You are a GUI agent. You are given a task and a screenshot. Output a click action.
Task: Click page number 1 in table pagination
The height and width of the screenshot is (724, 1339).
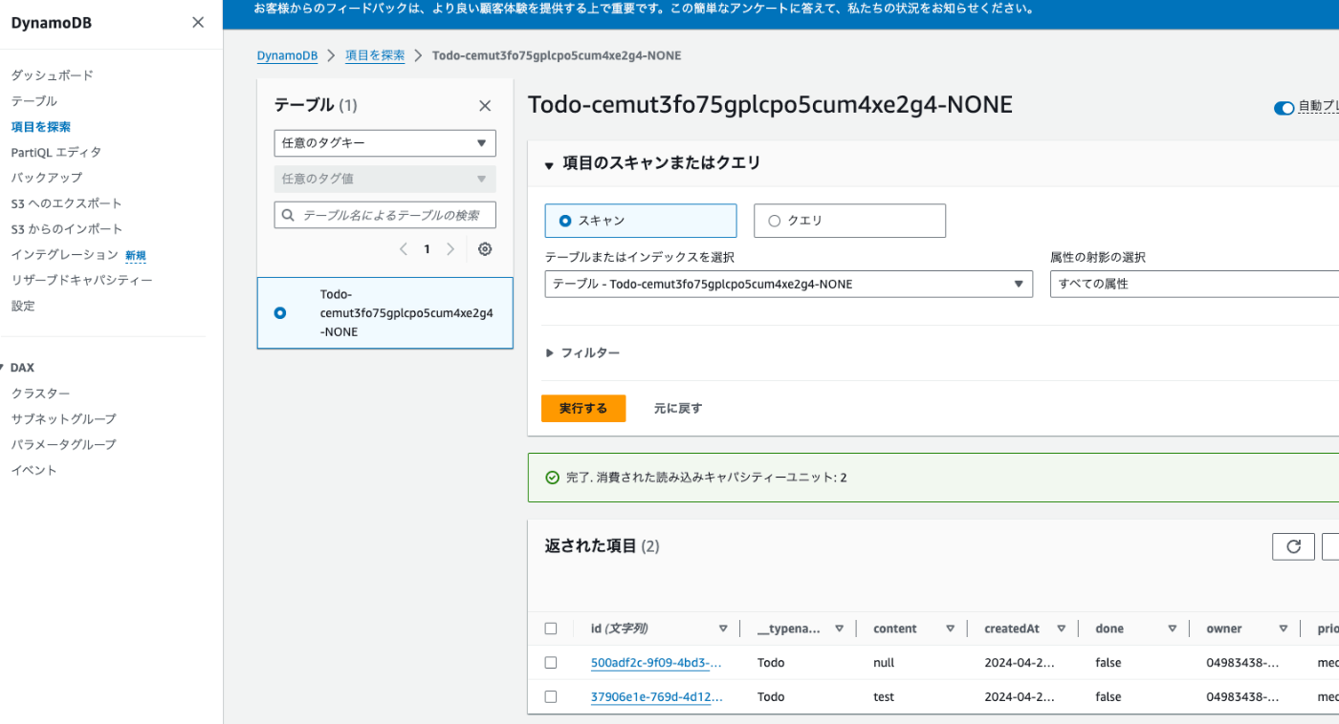click(427, 249)
